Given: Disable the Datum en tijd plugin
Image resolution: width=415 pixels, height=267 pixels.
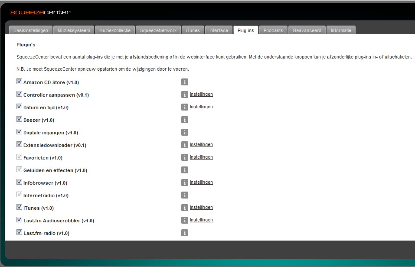Looking at the screenshot, I should point(19,106).
